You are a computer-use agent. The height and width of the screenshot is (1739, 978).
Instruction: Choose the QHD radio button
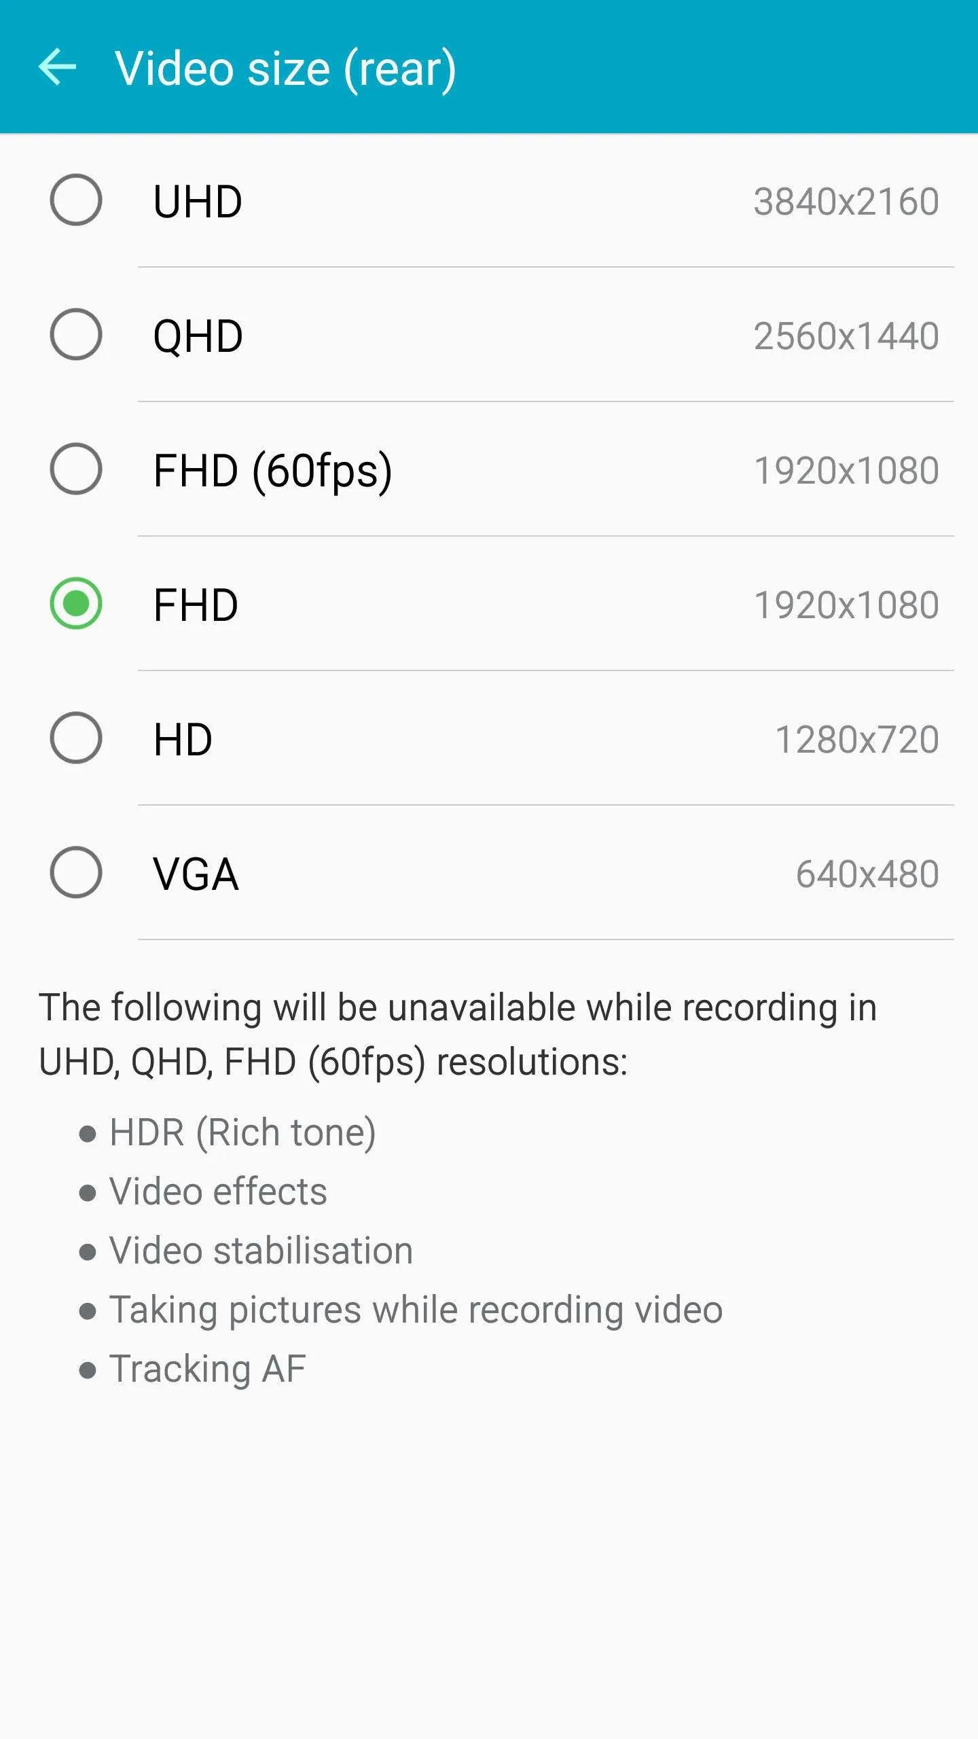pos(76,334)
